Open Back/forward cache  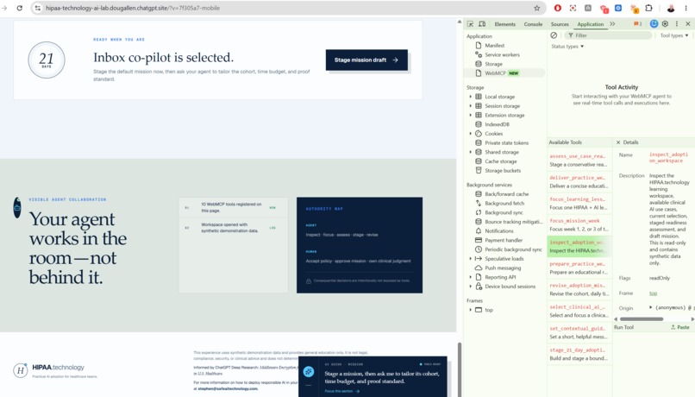click(506, 194)
